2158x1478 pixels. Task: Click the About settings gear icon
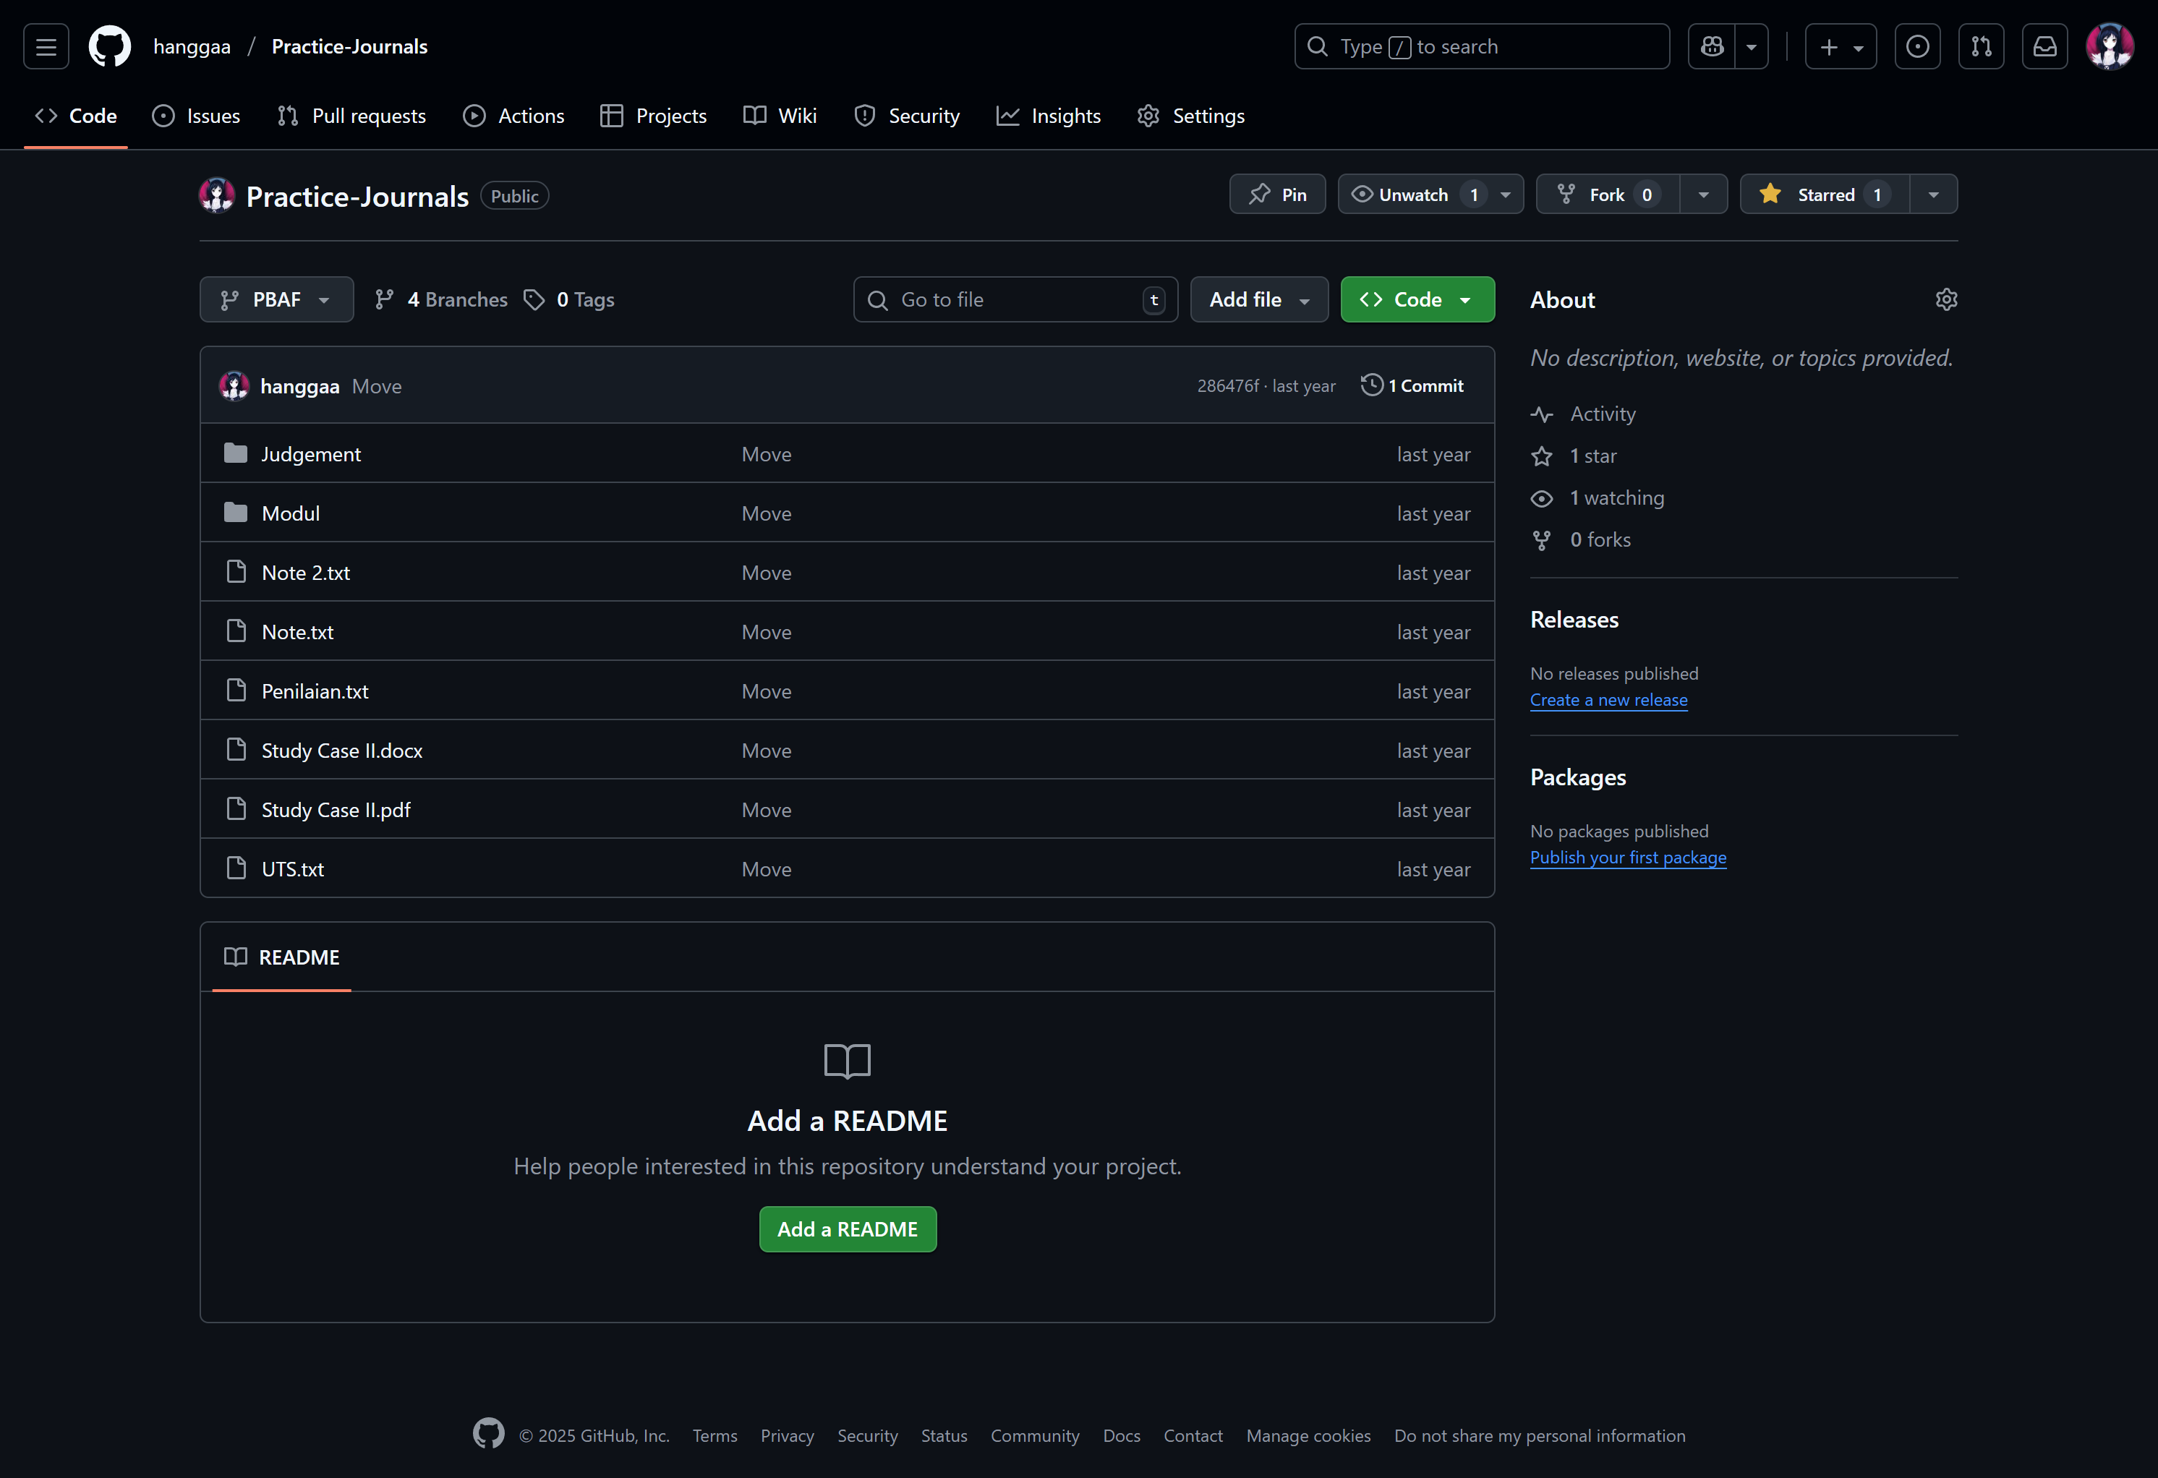coord(1946,299)
